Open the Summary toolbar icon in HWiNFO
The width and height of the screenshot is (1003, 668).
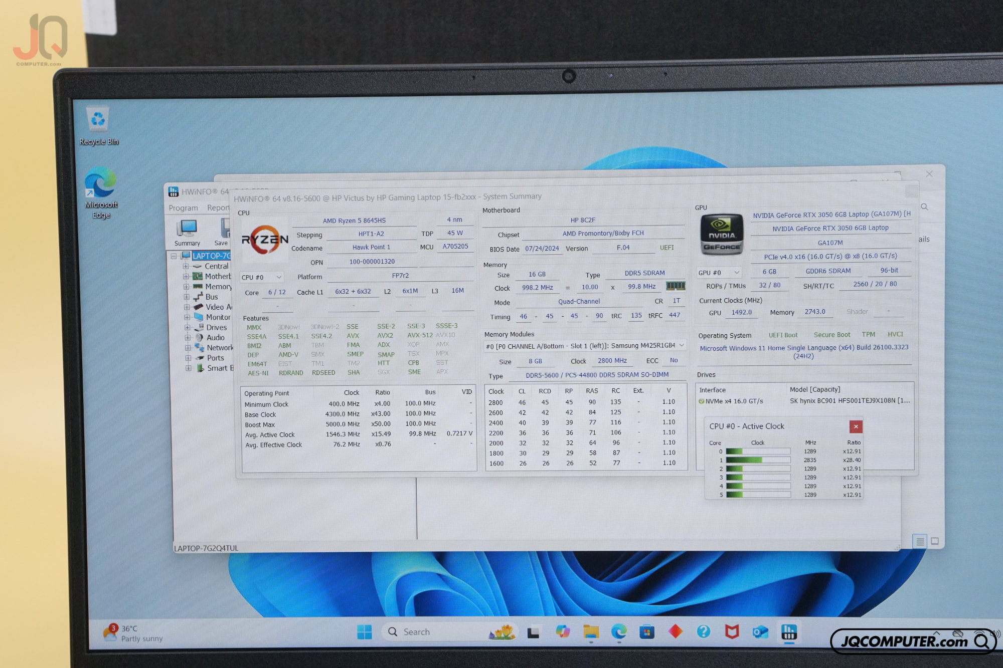[187, 233]
